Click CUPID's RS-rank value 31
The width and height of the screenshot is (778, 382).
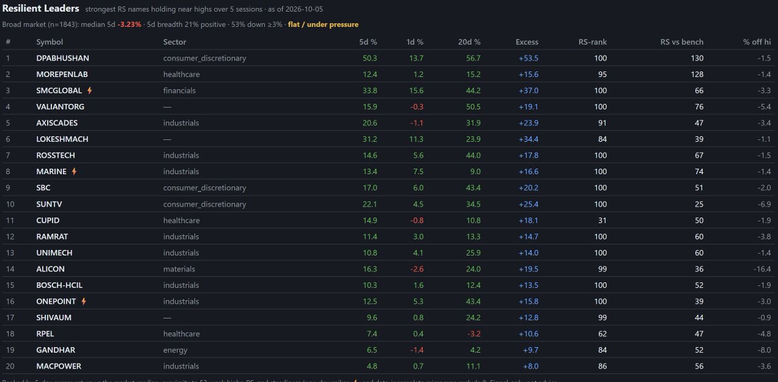click(x=602, y=220)
